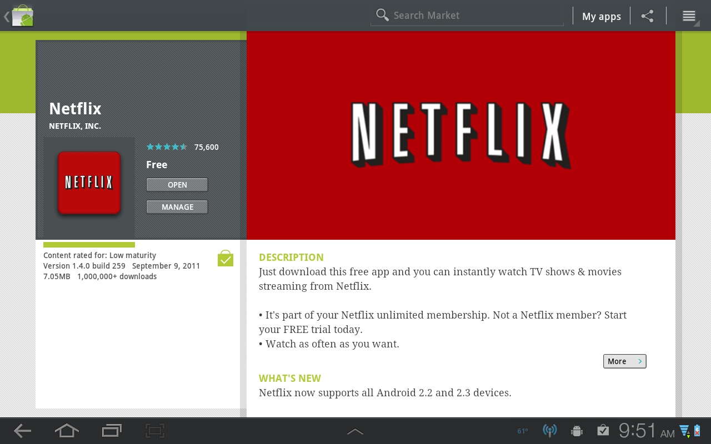Open the overflow menu icon
This screenshot has width=711, height=444.
tap(689, 16)
